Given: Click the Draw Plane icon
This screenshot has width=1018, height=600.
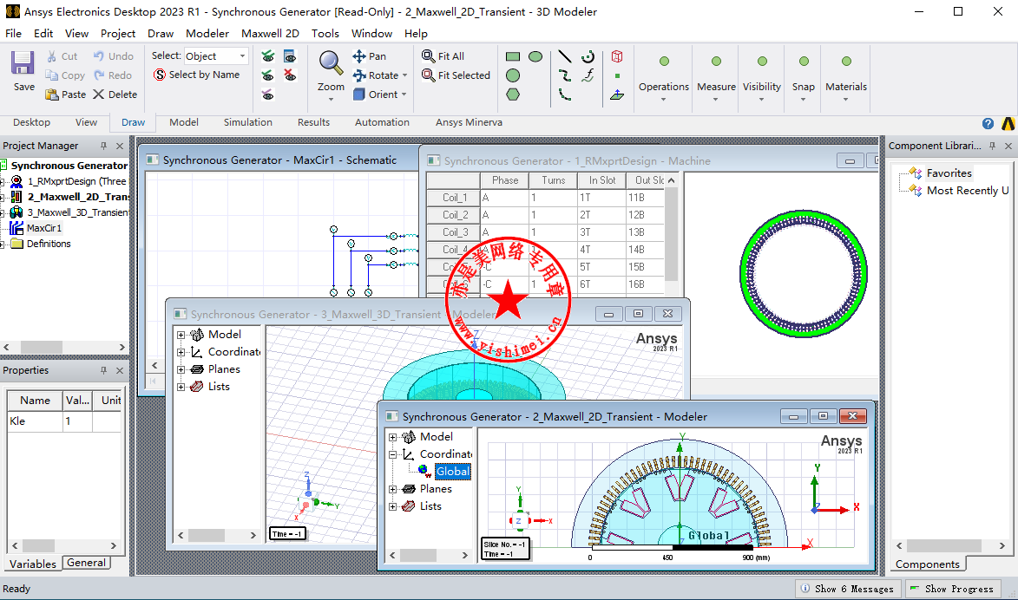Looking at the screenshot, I should (617, 95).
